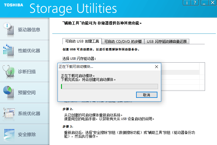Go to 性能优化器 text label in sidebar
The width and height of the screenshot is (217, 145).
(x=29, y=51)
